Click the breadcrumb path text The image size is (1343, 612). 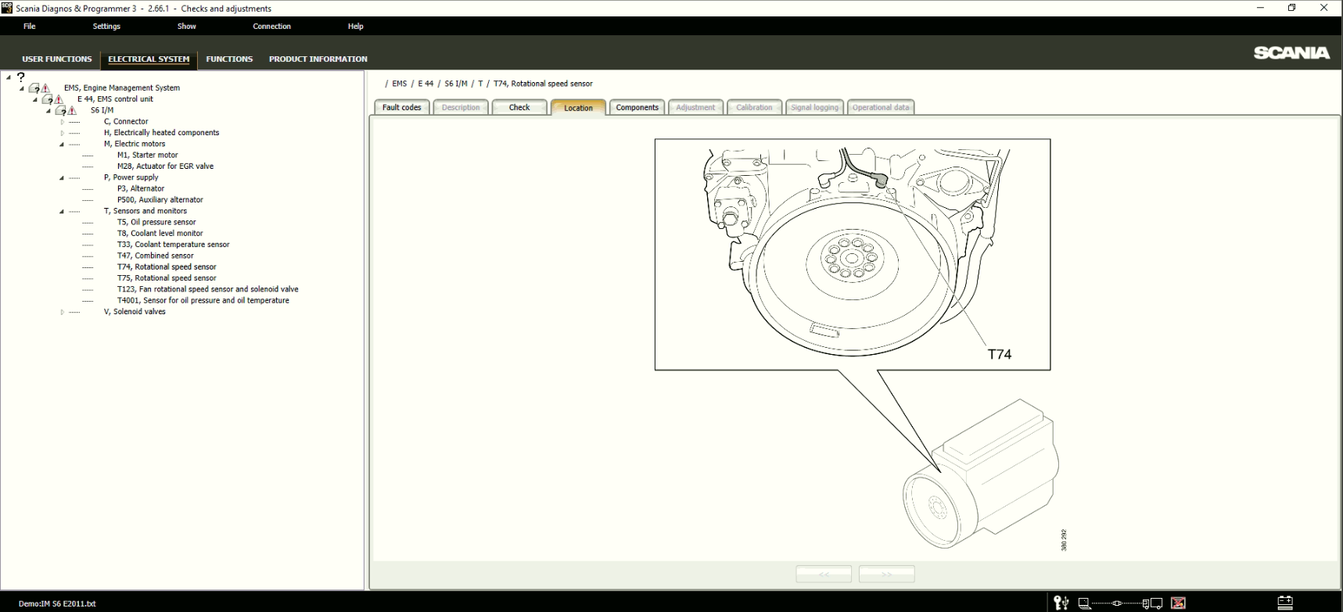489,84
